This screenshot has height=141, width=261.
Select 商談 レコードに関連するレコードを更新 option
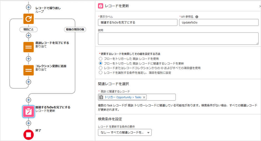[100, 63]
